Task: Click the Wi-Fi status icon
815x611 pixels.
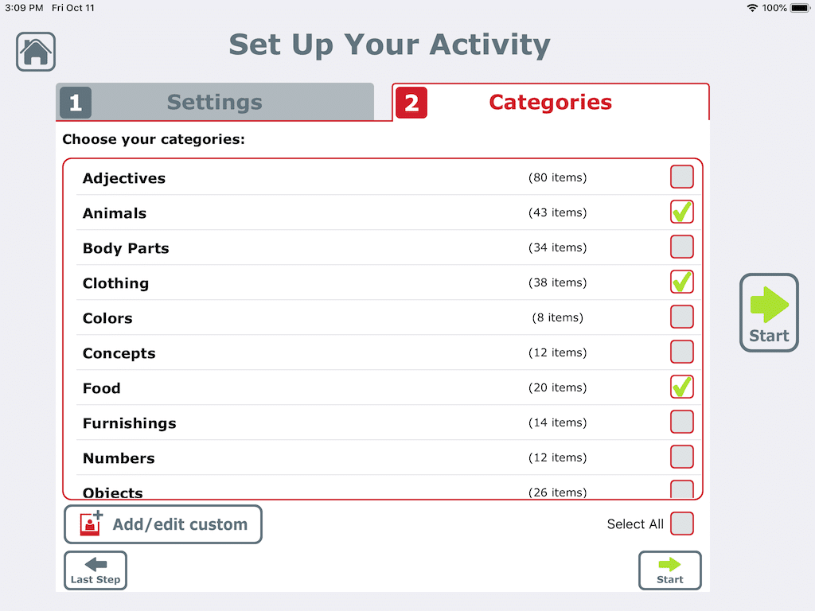Action: [755, 8]
